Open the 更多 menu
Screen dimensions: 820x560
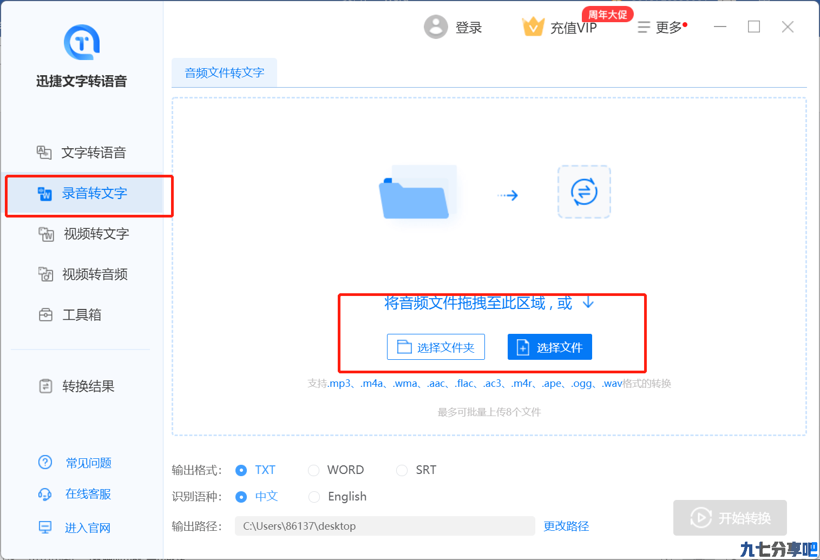point(668,28)
